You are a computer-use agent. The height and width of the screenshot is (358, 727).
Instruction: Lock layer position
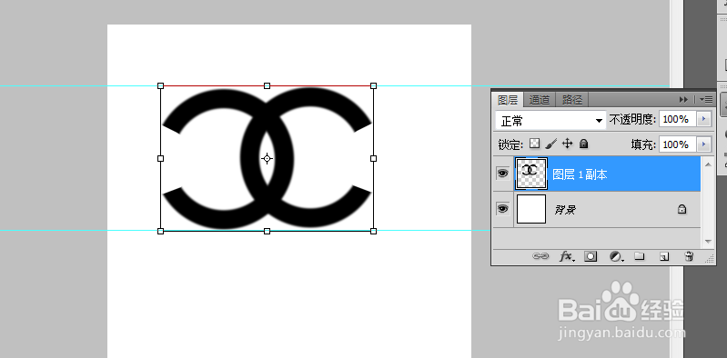[567, 144]
